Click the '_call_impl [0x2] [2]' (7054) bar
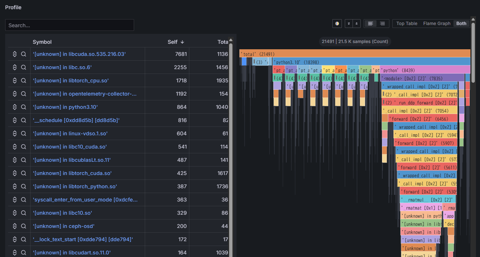Image resolution: width=480 pixels, height=257 pixels. click(420, 110)
